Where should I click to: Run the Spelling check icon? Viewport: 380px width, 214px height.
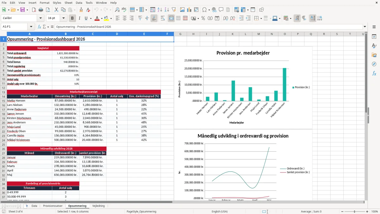pos(124,10)
